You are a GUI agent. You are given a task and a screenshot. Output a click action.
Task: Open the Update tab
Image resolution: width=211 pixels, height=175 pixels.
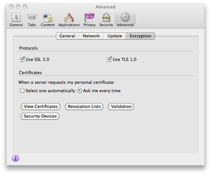coord(115,36)
